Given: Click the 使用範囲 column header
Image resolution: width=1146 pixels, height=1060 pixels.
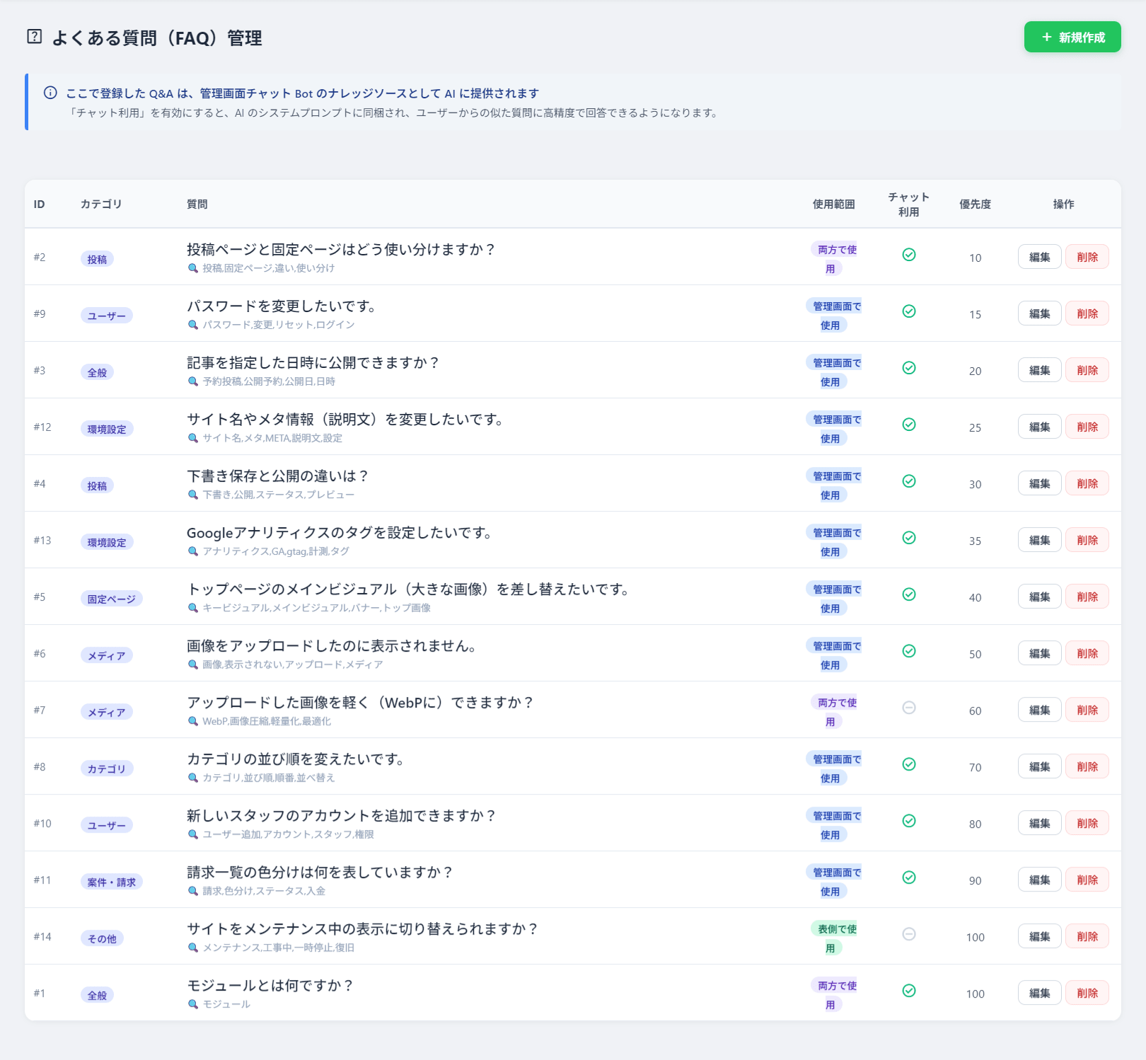Looking at the screenshot, I should 833,204.
